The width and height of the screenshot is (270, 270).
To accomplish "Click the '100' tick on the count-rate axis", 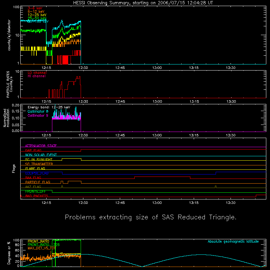I will pos(16,7).
